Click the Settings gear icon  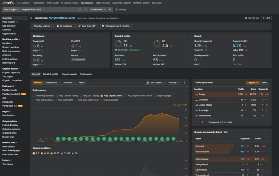117,10
